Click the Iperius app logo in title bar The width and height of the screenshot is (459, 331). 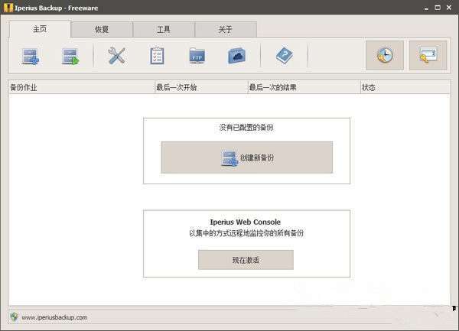8,8
